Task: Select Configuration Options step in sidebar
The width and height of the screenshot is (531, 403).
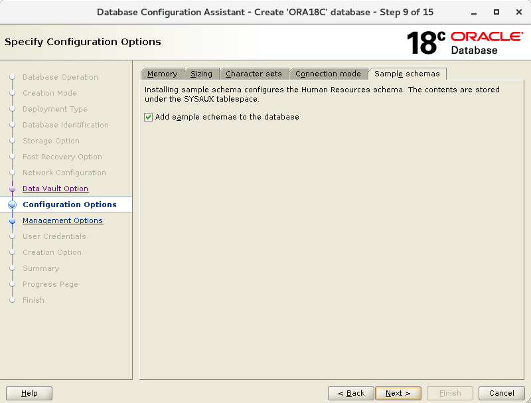Action: 70,204
